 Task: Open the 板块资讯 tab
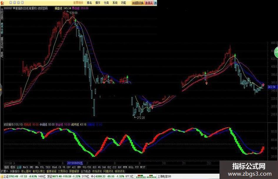[120, 171]
